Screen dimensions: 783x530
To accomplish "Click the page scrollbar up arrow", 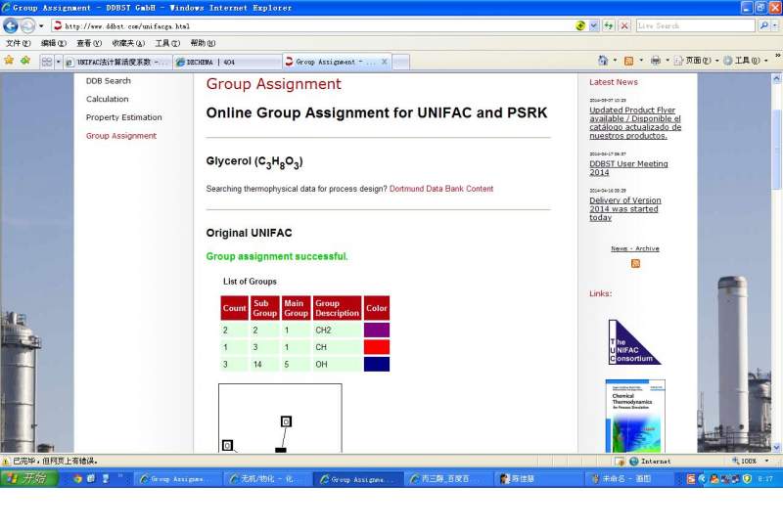I will click(776, 78).
